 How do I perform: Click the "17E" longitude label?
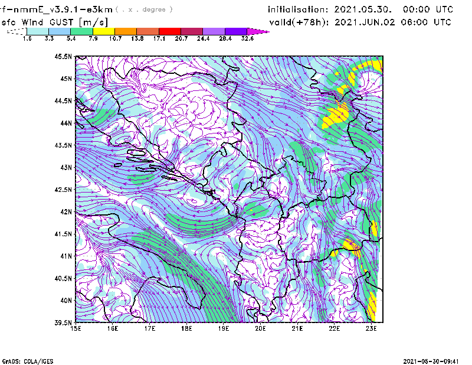[150, 328]
